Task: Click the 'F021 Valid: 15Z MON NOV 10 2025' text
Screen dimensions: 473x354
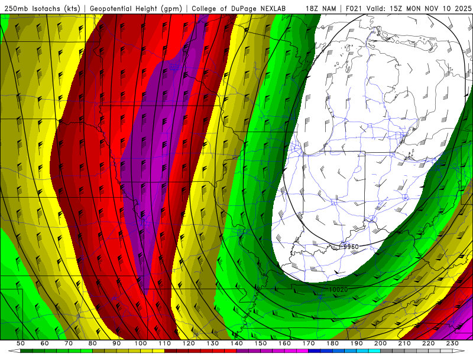Action: [409, 8]
